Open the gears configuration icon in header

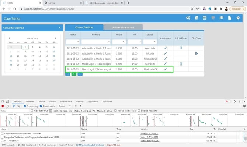pyautogui.click(x=188, y=18)
